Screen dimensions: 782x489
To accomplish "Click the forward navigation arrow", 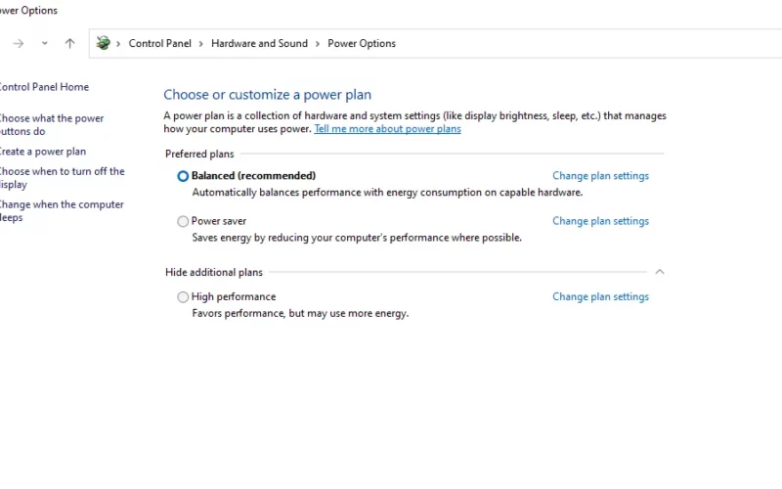I will point(19,44).
